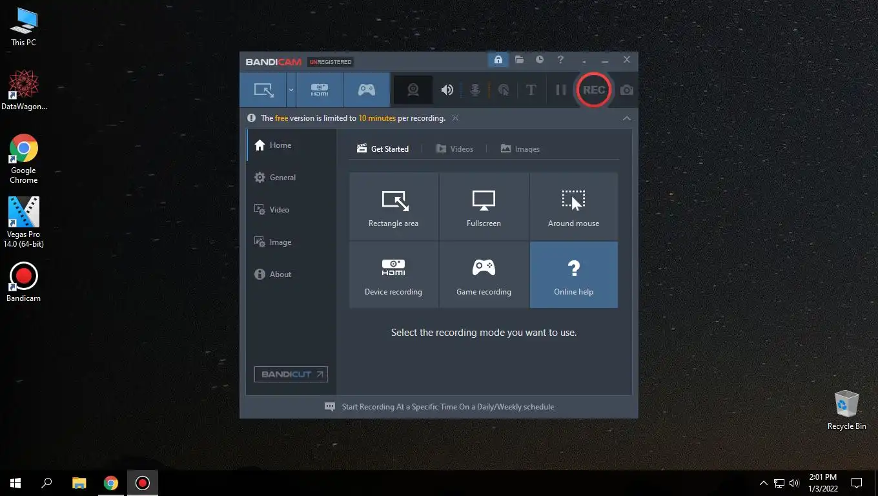
Task: Select the Recycle Bin desktop icon
Action: coord(846,410)
